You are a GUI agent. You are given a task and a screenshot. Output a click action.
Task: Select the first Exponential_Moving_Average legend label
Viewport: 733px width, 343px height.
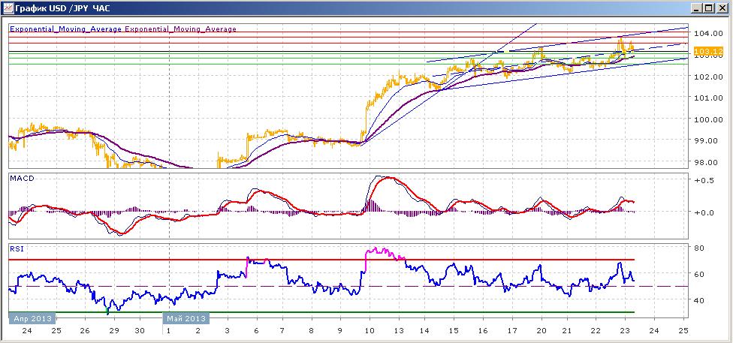pyautogui.click(x=66, y=29)
